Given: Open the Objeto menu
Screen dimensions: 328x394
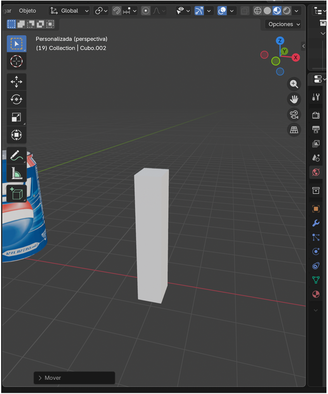Looking at the screenshot, I should click(x=28, y=11).
